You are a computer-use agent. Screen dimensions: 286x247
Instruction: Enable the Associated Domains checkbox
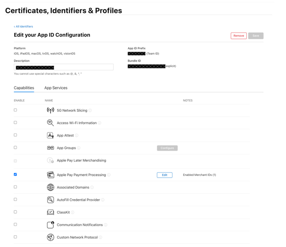(16, 187)
